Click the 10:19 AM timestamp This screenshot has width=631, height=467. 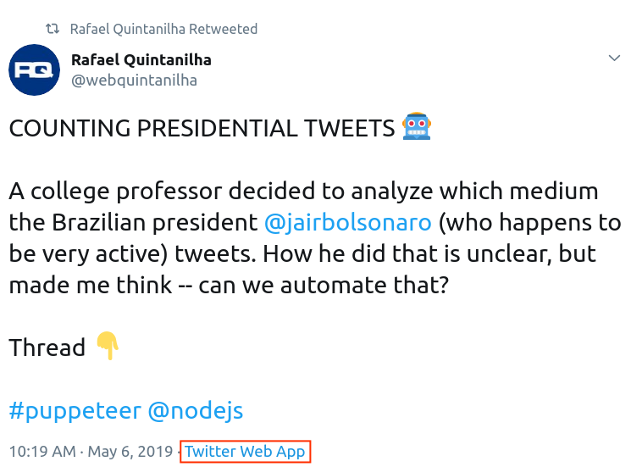42,452
